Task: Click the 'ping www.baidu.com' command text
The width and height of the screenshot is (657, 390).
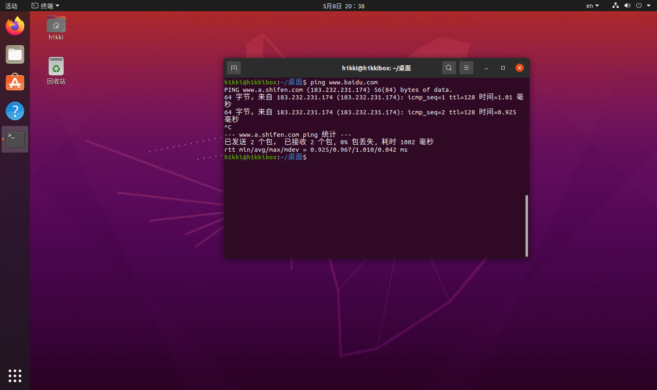Action: point(344,82)
